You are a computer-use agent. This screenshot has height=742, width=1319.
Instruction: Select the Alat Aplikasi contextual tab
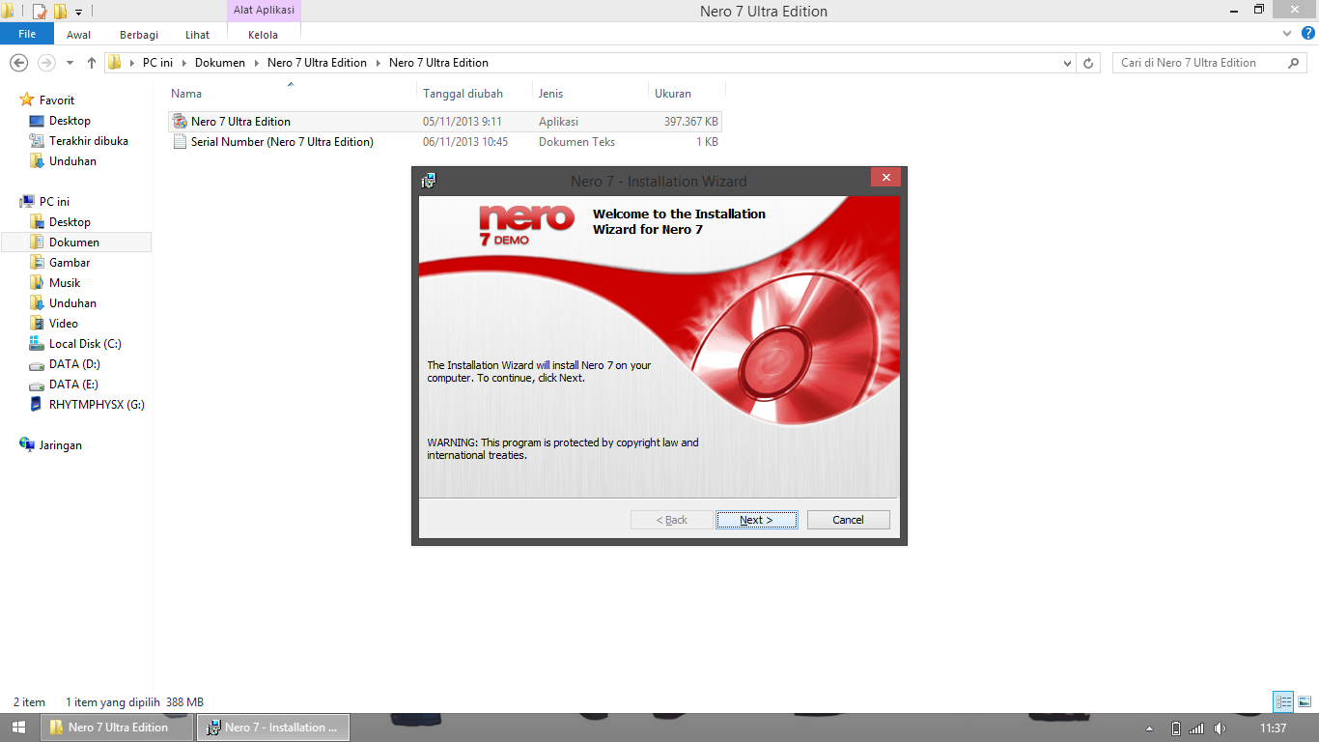point(264,10)
